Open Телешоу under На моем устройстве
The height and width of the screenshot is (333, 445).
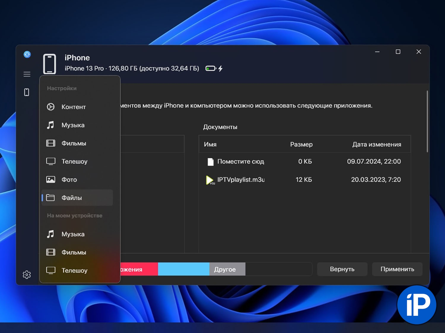coord(74,270)
